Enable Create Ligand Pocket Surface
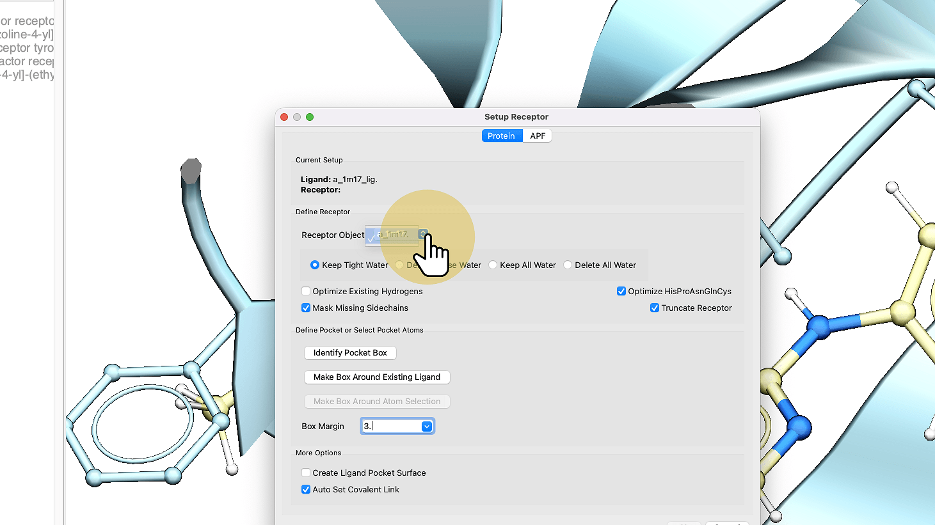Screen dimensions: 935x525 (306, 473)
